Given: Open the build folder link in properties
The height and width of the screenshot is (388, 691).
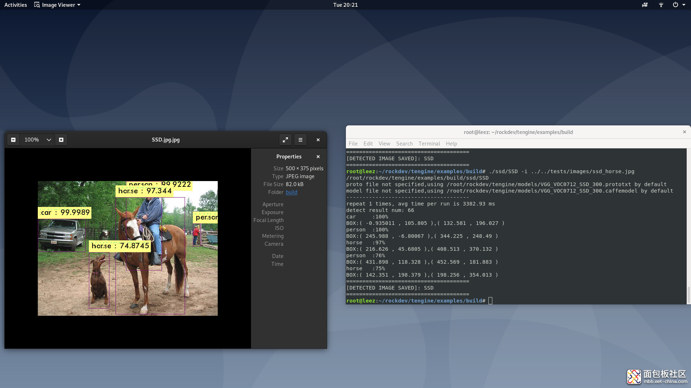Looking at the screenshot, I should pyautogui.click(x=291, y=192).
